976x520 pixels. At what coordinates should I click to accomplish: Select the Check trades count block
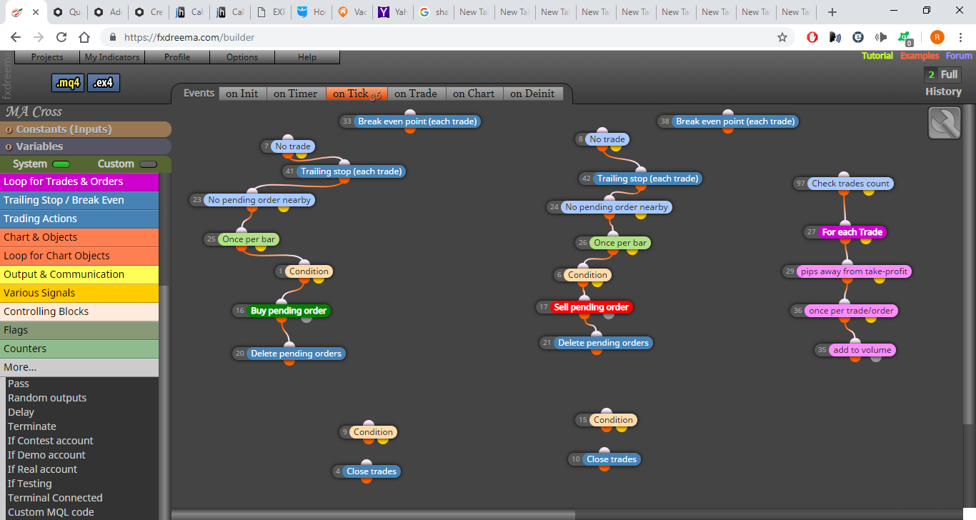(850, 184)
